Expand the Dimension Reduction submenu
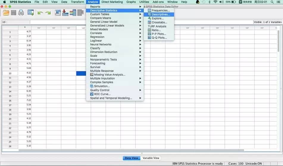The width and height of the screenshot is (283, 166). (x=115, y=52)
